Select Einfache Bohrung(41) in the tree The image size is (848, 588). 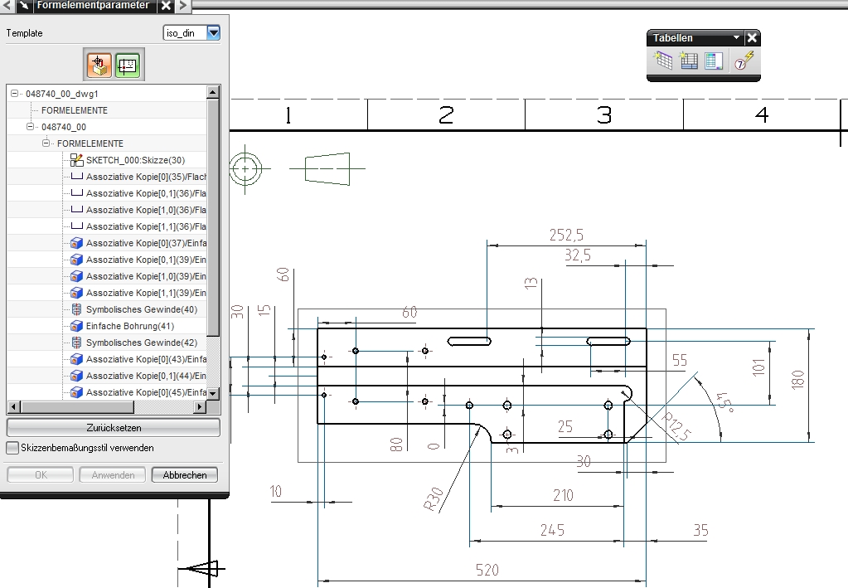coord(130,326)
